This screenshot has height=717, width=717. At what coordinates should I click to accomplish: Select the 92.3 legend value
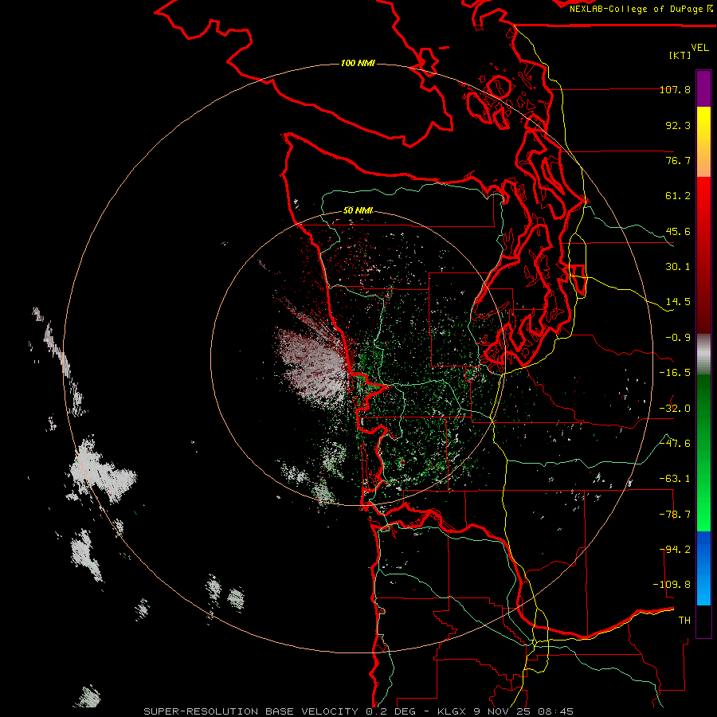(678, 125)
